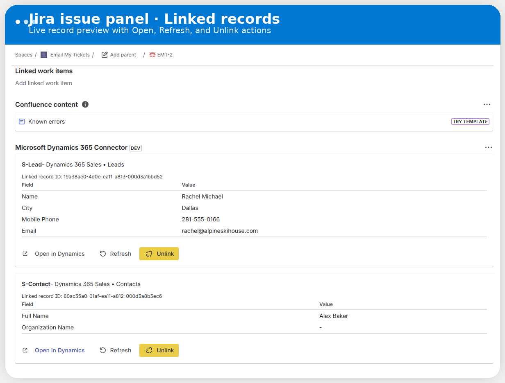Open the EMT-2 breadcrumb item
The height and width of the screenshot is (383, 505).
click(165, 54)
